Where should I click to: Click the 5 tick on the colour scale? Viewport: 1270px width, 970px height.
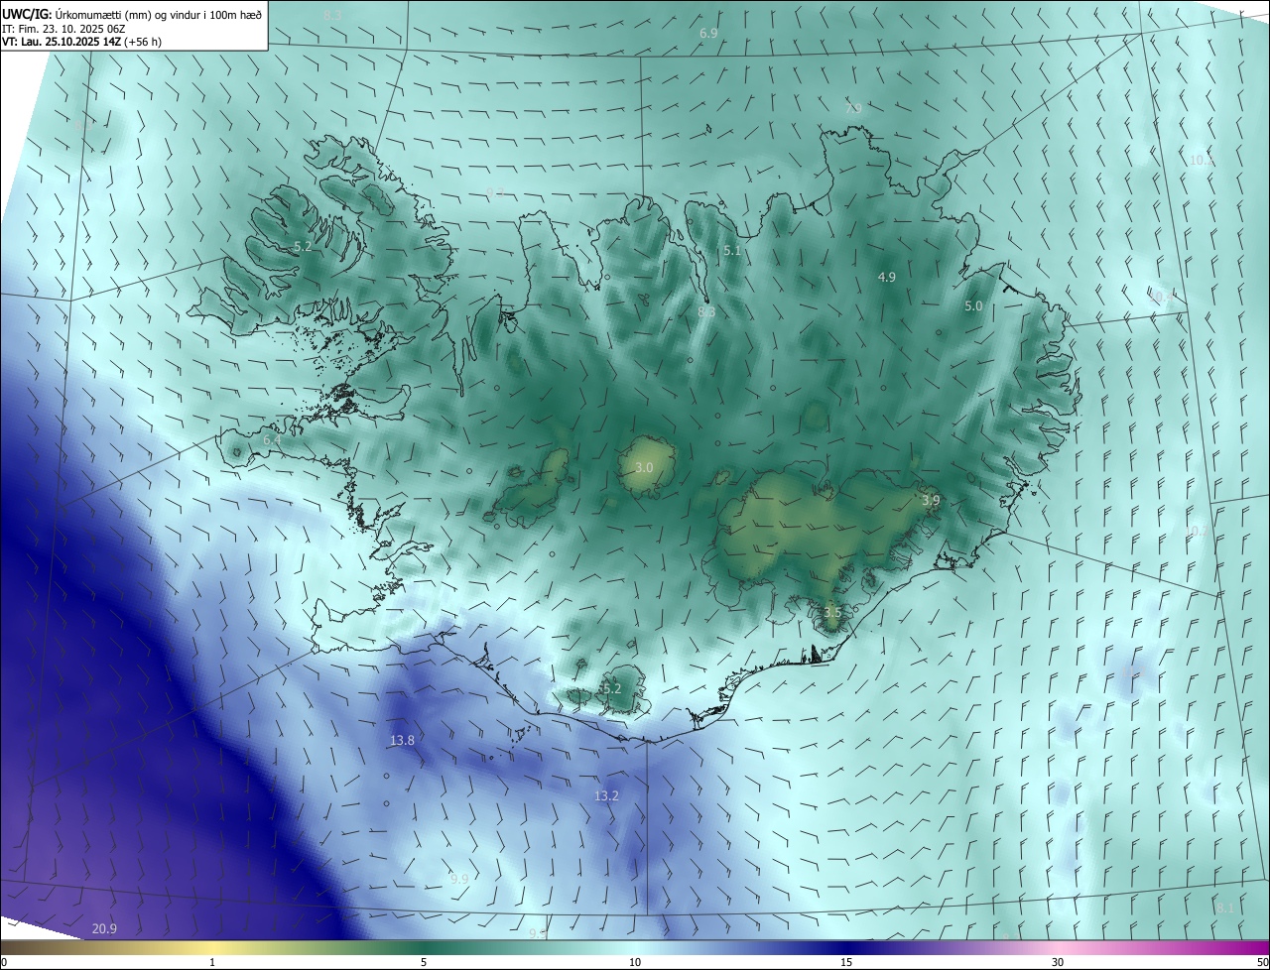(424, 962)
